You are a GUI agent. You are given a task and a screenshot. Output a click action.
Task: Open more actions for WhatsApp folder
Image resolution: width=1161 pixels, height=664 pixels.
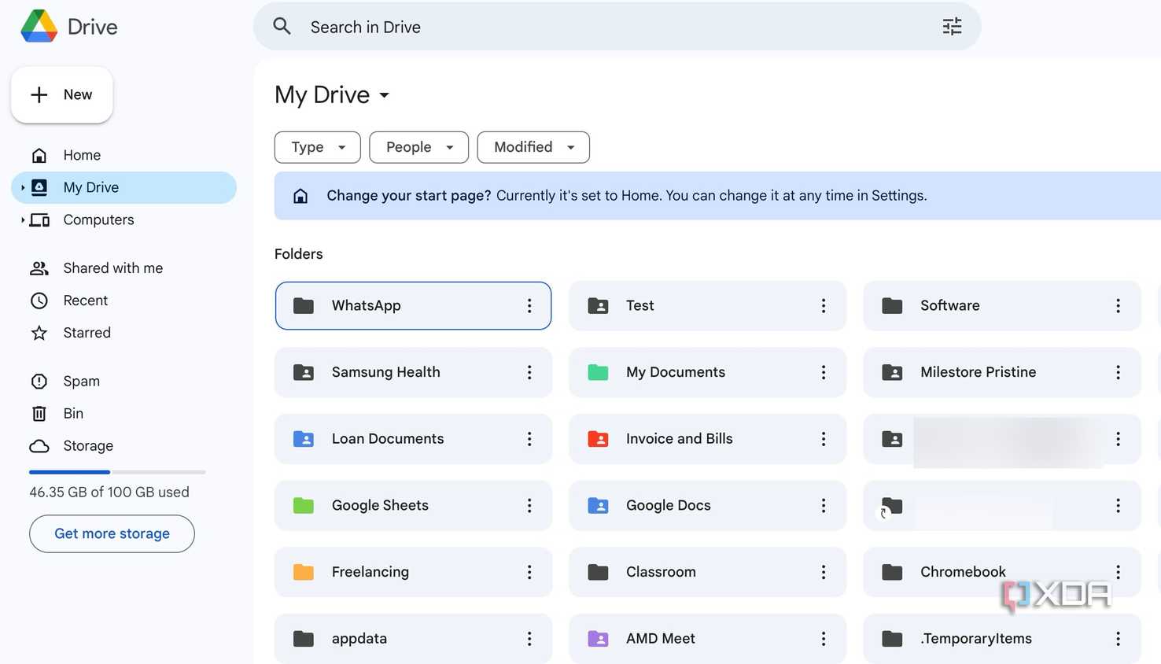(x=529, y=305)
